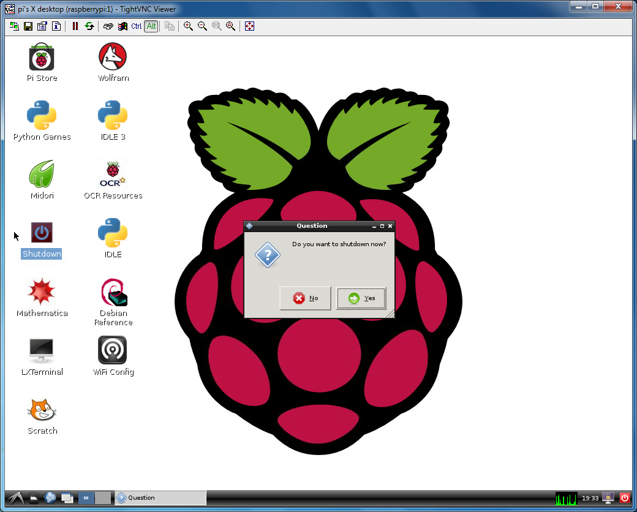Open the LXDE start menu on taskbar
This screenshot has width=637, height=512.
[15, 498]
